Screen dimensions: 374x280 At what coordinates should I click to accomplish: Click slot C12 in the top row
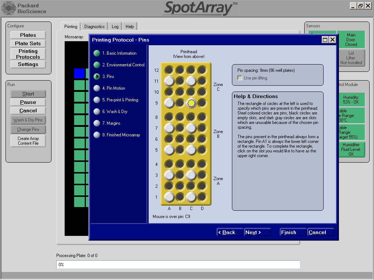click(x=191, y=70)
